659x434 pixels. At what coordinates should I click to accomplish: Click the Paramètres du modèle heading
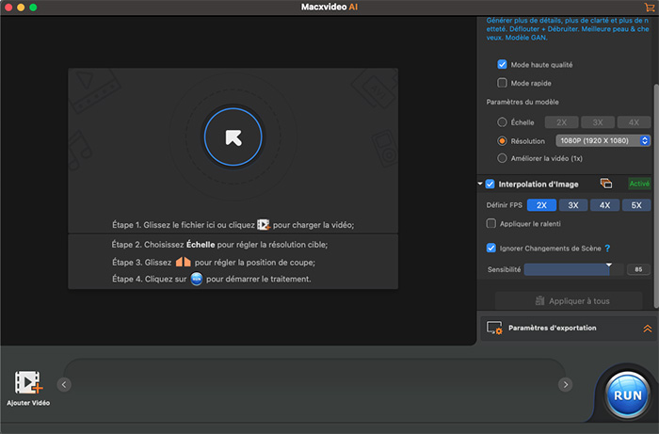click(x=522, y=102)
